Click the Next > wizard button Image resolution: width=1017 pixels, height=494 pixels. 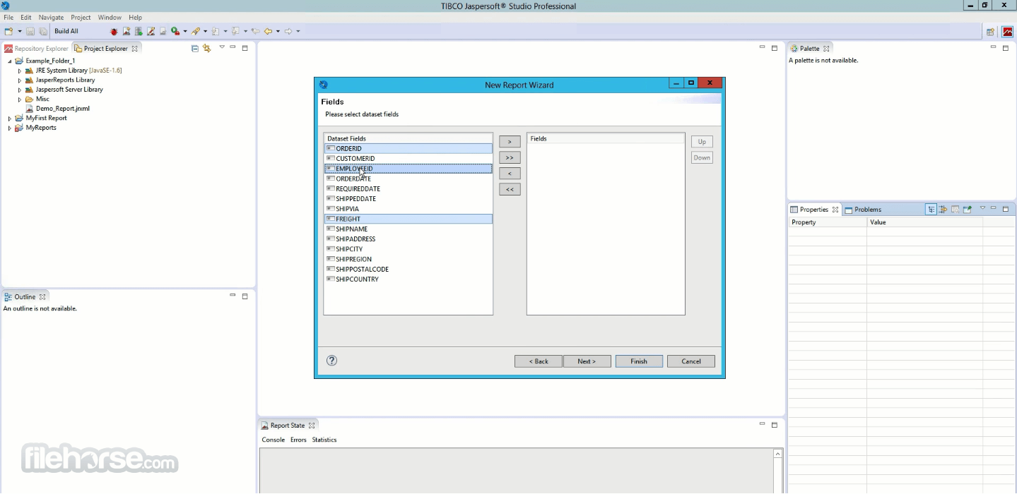587,361
